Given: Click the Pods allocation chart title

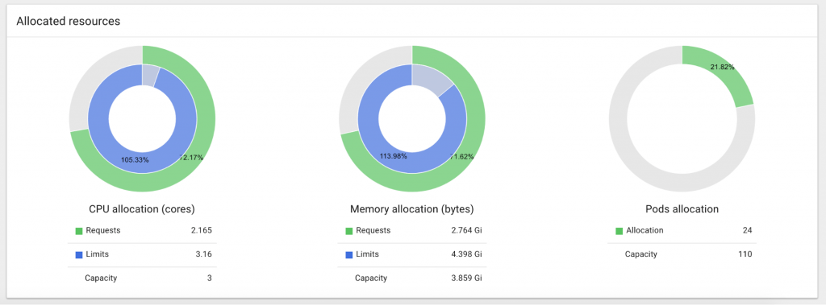Looking at the screenshot, I should click(682, 209).
